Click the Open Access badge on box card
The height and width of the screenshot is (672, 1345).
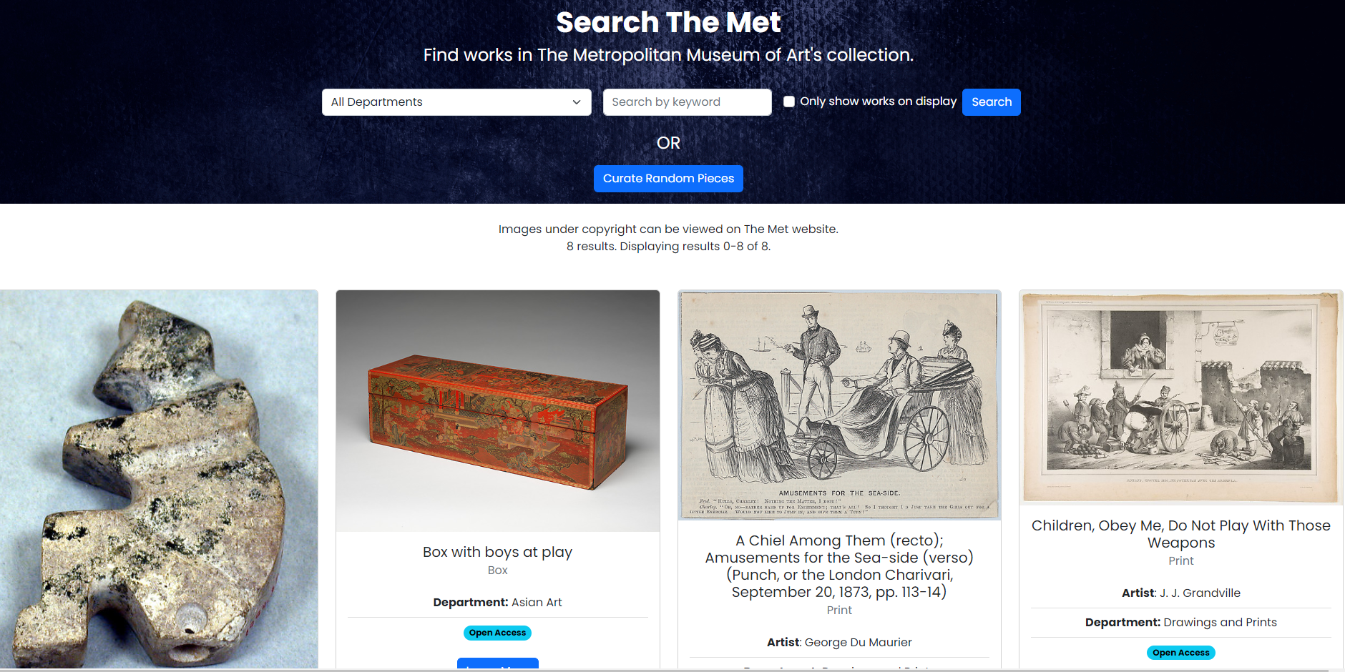pyautogui.click(x=497, y=632)
